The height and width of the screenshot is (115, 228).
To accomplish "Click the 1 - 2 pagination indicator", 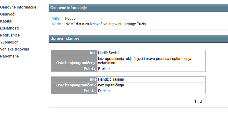I will tap(198, 101).
